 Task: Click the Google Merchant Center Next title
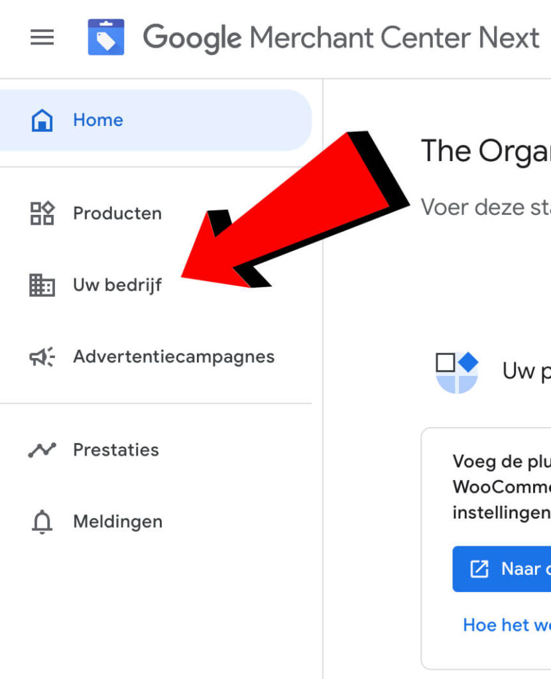341,38
